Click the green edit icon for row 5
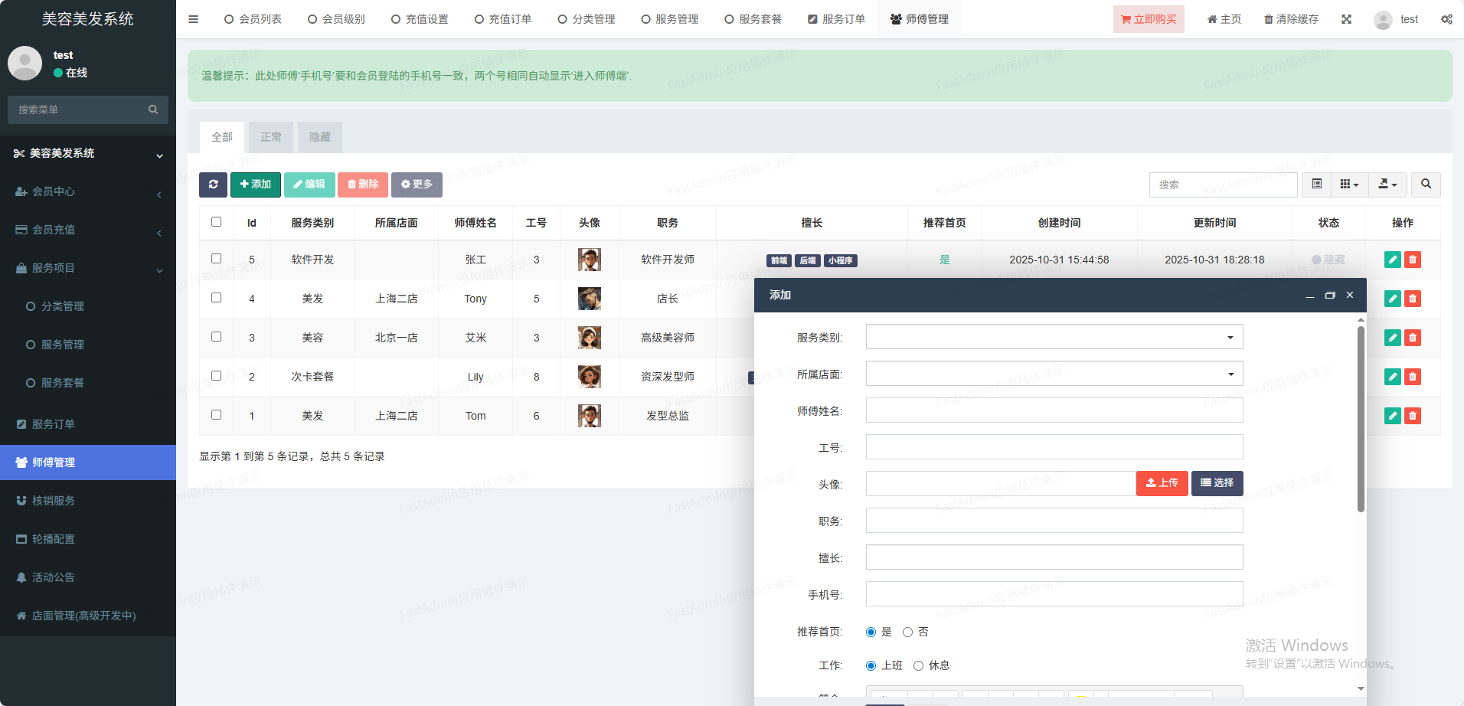The width and height of the screenshot is (1464, 706). (x=1392, y=260)
